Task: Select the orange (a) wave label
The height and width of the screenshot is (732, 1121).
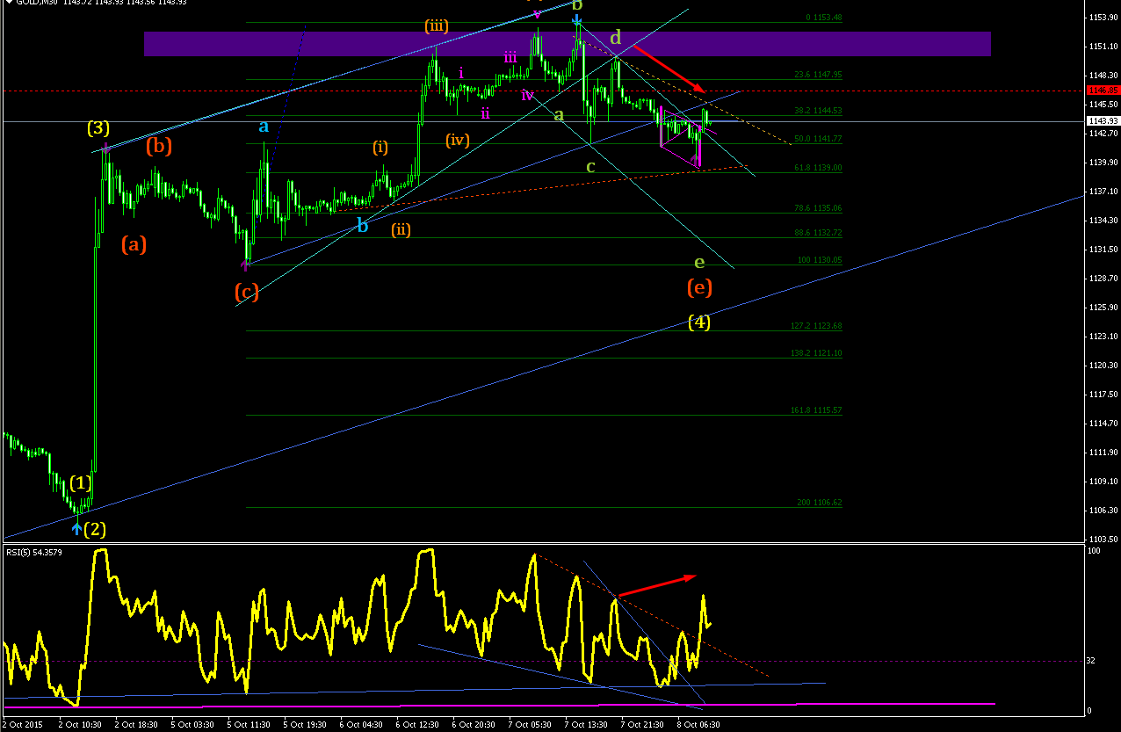Action: [x=134, y=244]
